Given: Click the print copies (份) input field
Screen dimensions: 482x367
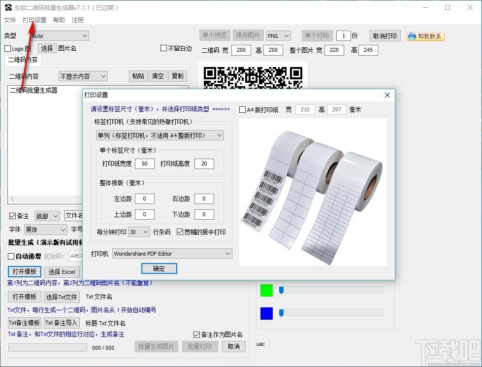Looking at the screenshot, I should 343,35.
